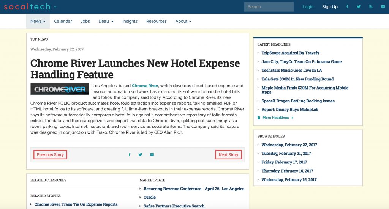Click the email envelope icon in the header
This screenshot has height=209, width=389.
click(383, 7)
